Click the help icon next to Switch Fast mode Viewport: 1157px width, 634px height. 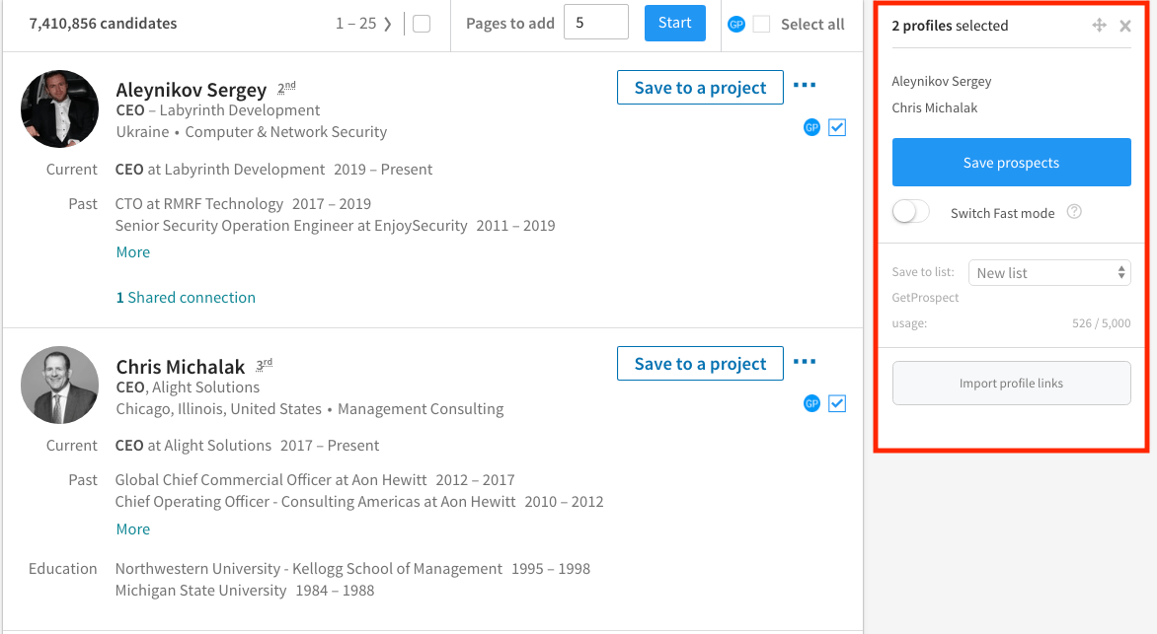click(x=1074, y=212)
